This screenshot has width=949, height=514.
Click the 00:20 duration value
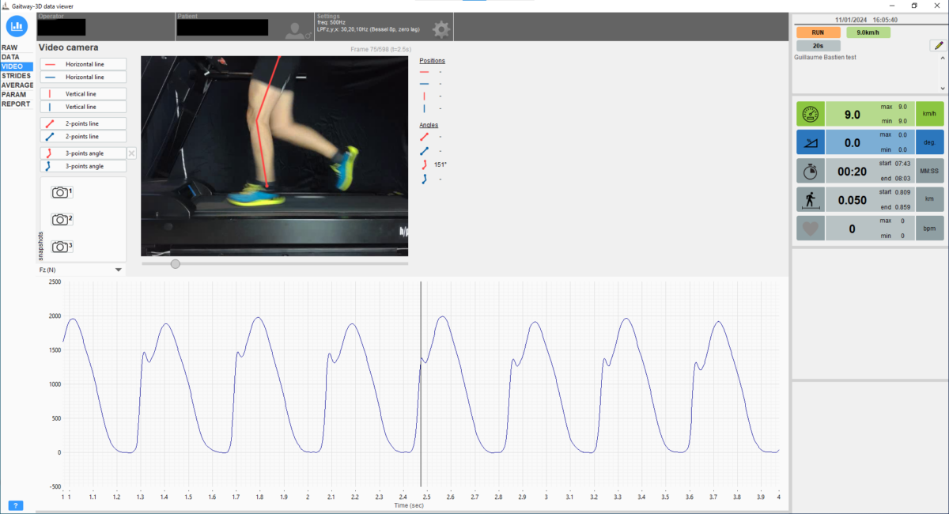(853, 172)
